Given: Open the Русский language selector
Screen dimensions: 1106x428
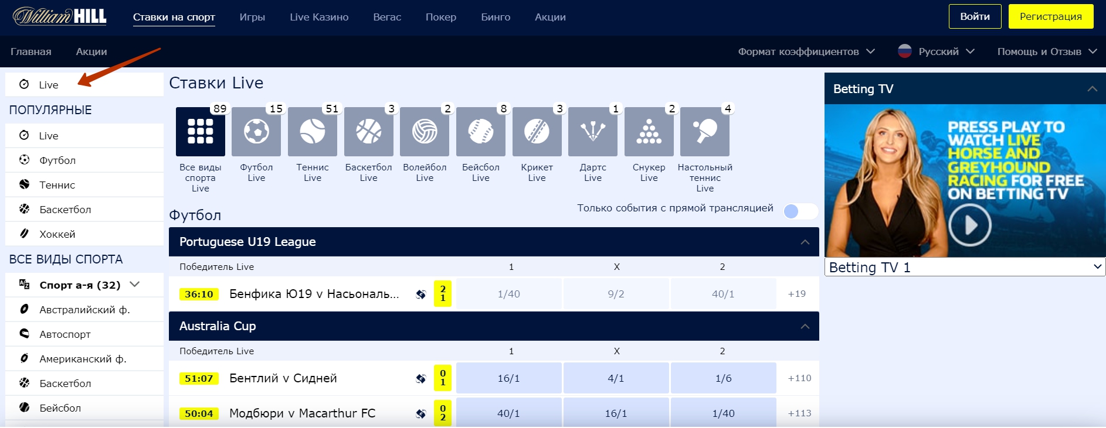Looking at the screenshot, I should pyautogui.click(x=937, y=52).
